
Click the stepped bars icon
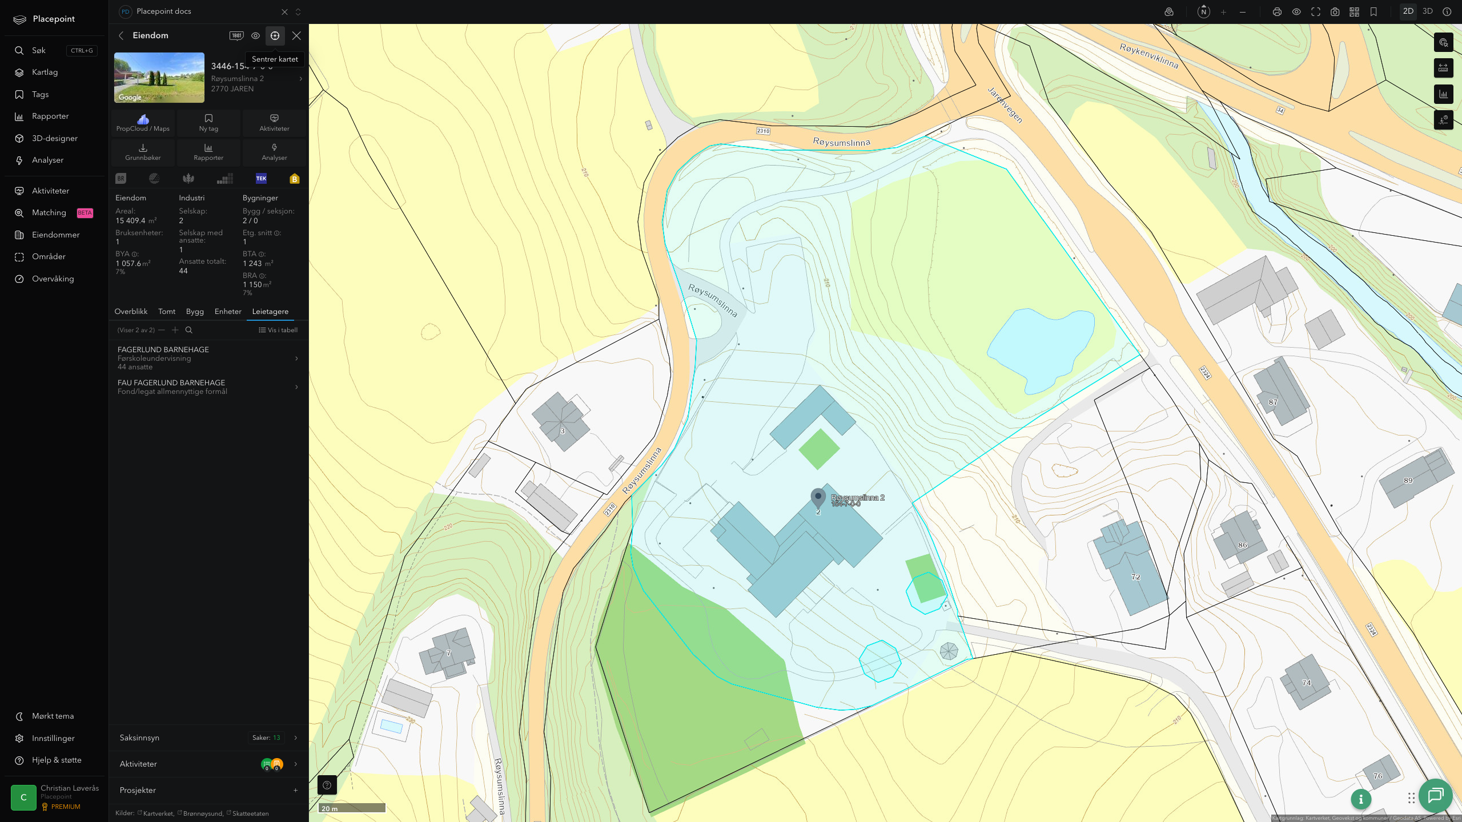[x=225, y=179]
